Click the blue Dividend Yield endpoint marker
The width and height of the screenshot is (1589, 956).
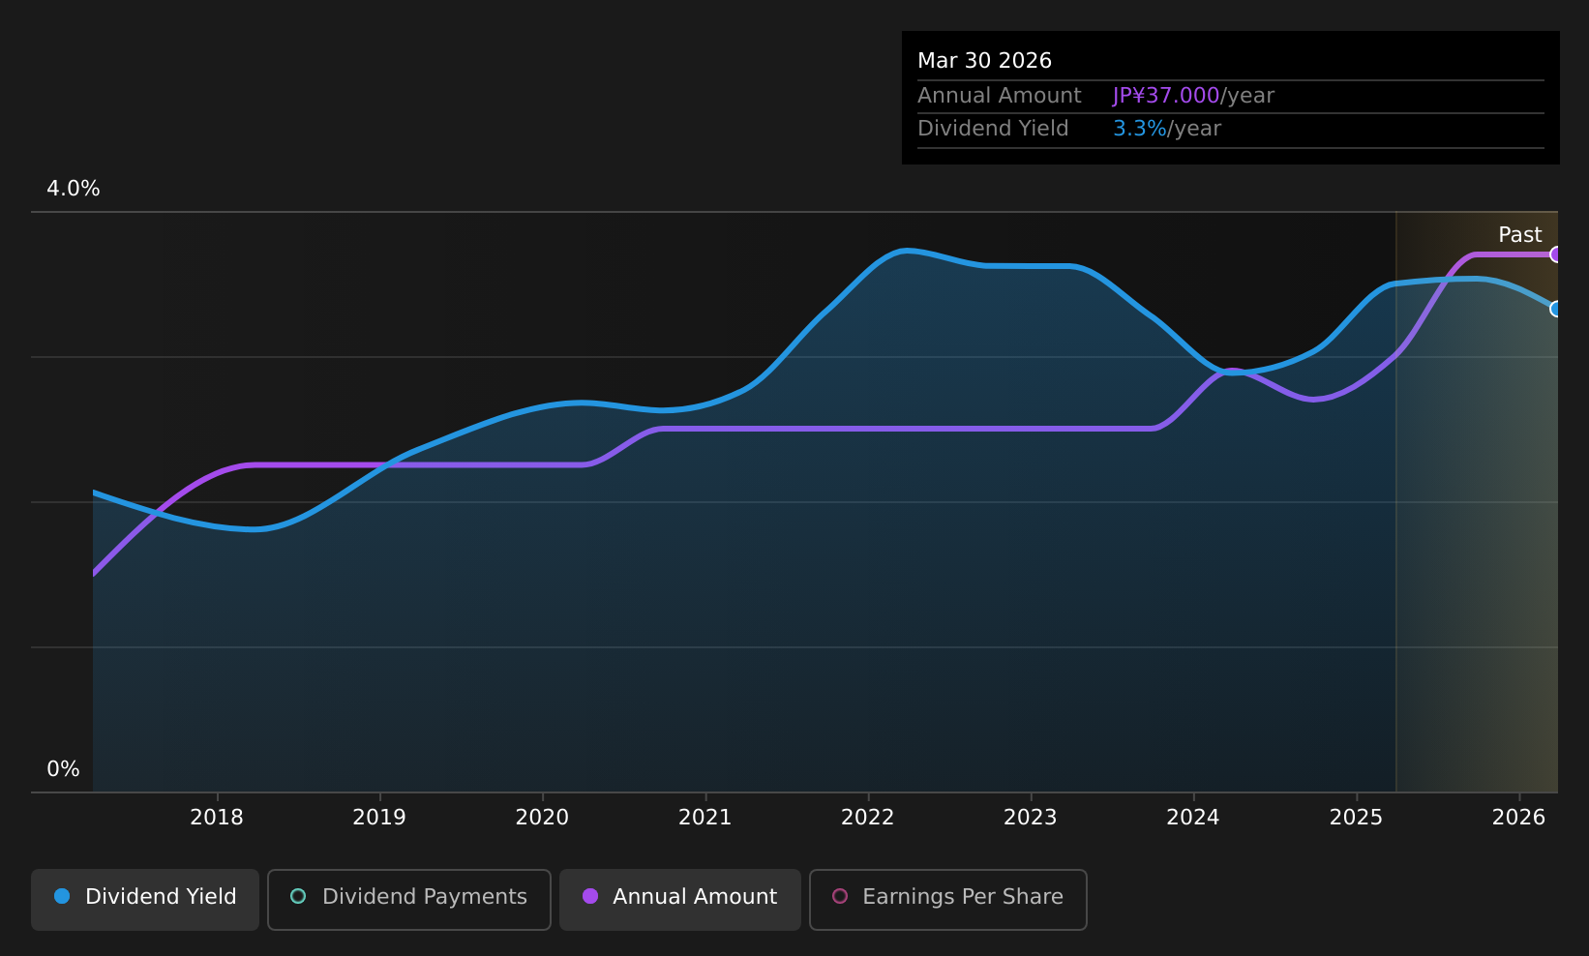point(1556,309)
